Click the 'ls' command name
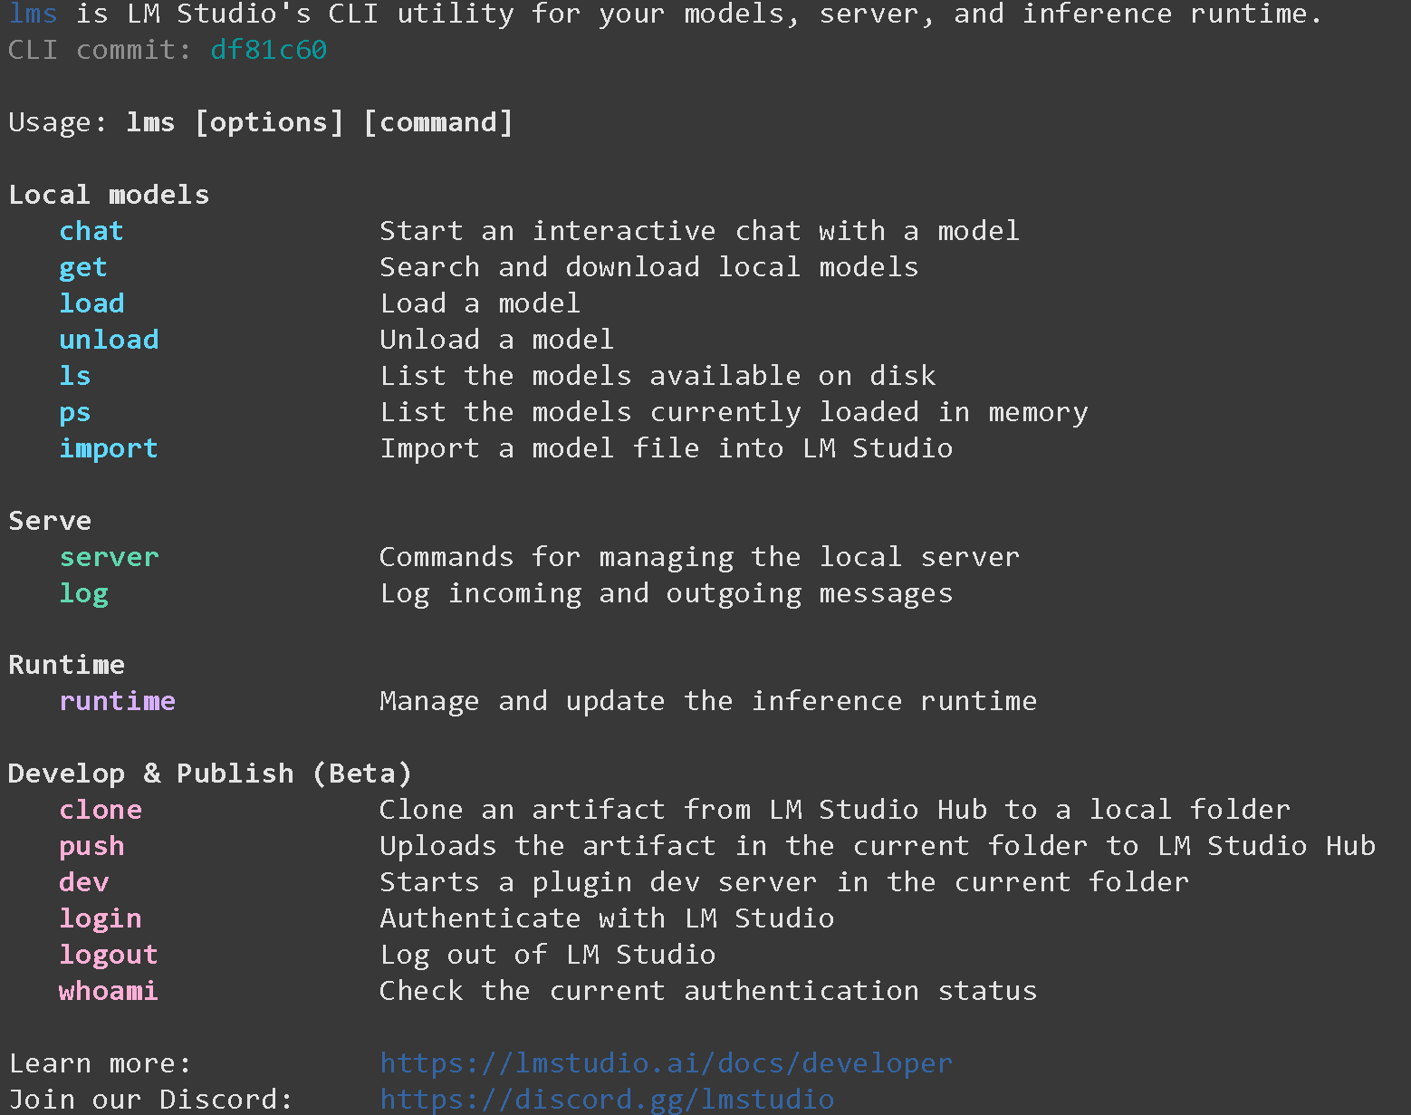The width and height of the screenshot is (1411, 1115). 75,376
